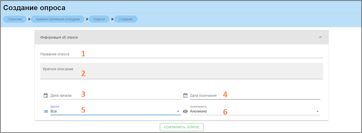Click into the Краткое описание text area
362x133 pixels.
pyautogui.click(x=182, y=71)
